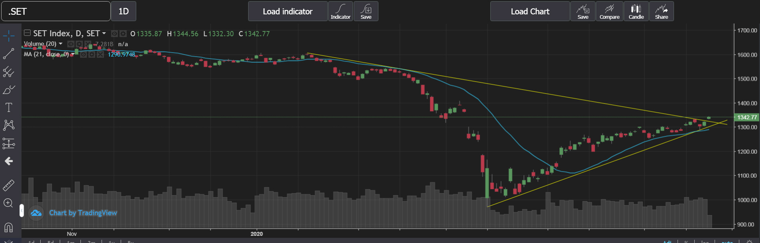The height and width of the screenshot is (243, 760).
Task: Select the ruler measure tool
Action: (x=9, y=185)
